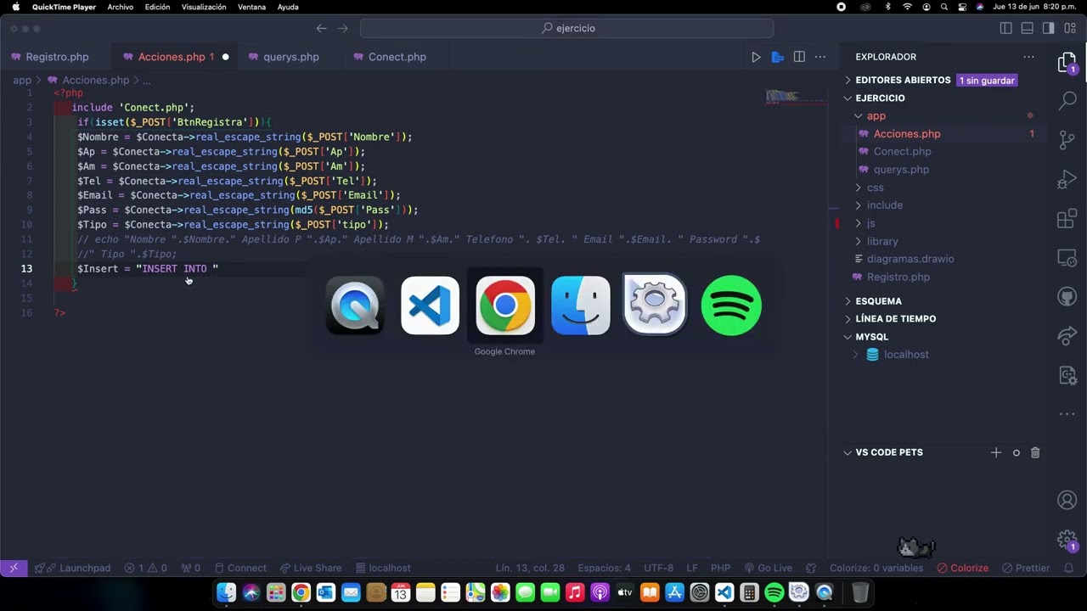The width and height of the screenshot is (1087, 611).
Task: Toggle secondary side bar layout
Action: coord(1048,28)
